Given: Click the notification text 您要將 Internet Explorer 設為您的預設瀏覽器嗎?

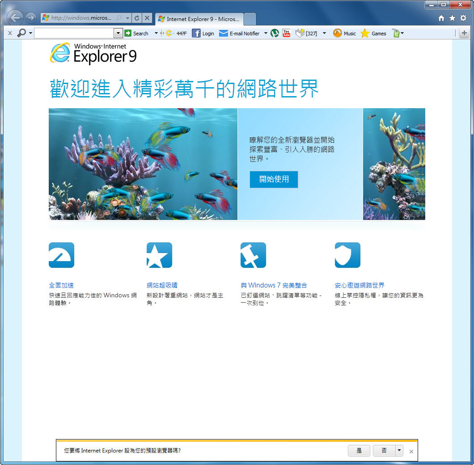Looking at the screenshot, I should click(x=123, y=451).
